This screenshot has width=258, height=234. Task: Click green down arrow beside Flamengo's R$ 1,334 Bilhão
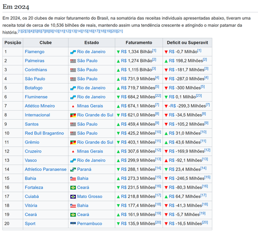coord(118,52)
